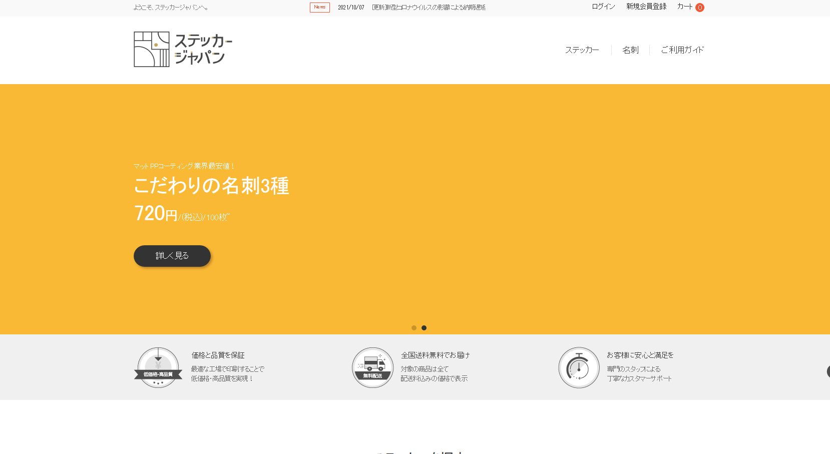Click the ステッカージャパン logo

click(183, 50)
